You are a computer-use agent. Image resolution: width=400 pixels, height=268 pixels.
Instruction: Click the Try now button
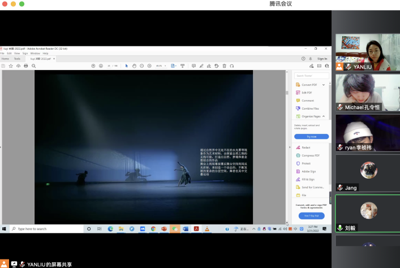click(x=312, y=137)
